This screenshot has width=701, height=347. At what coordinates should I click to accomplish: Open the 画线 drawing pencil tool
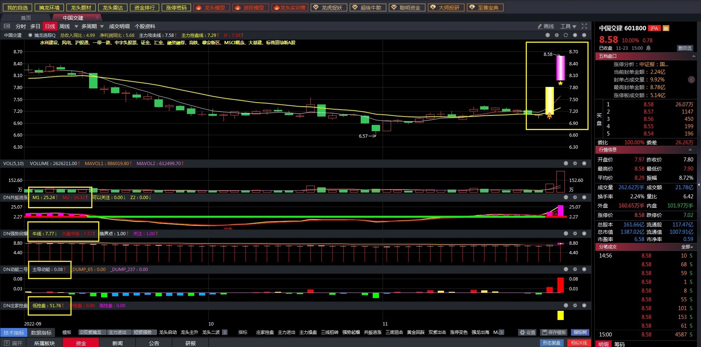point(545,26)
